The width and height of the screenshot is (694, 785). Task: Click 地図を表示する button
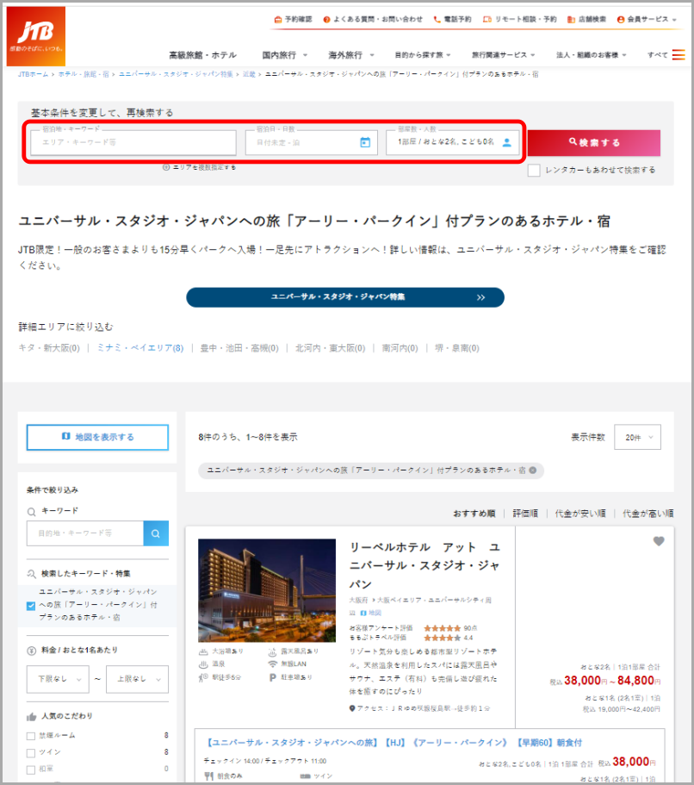click(x=97, y=437)
